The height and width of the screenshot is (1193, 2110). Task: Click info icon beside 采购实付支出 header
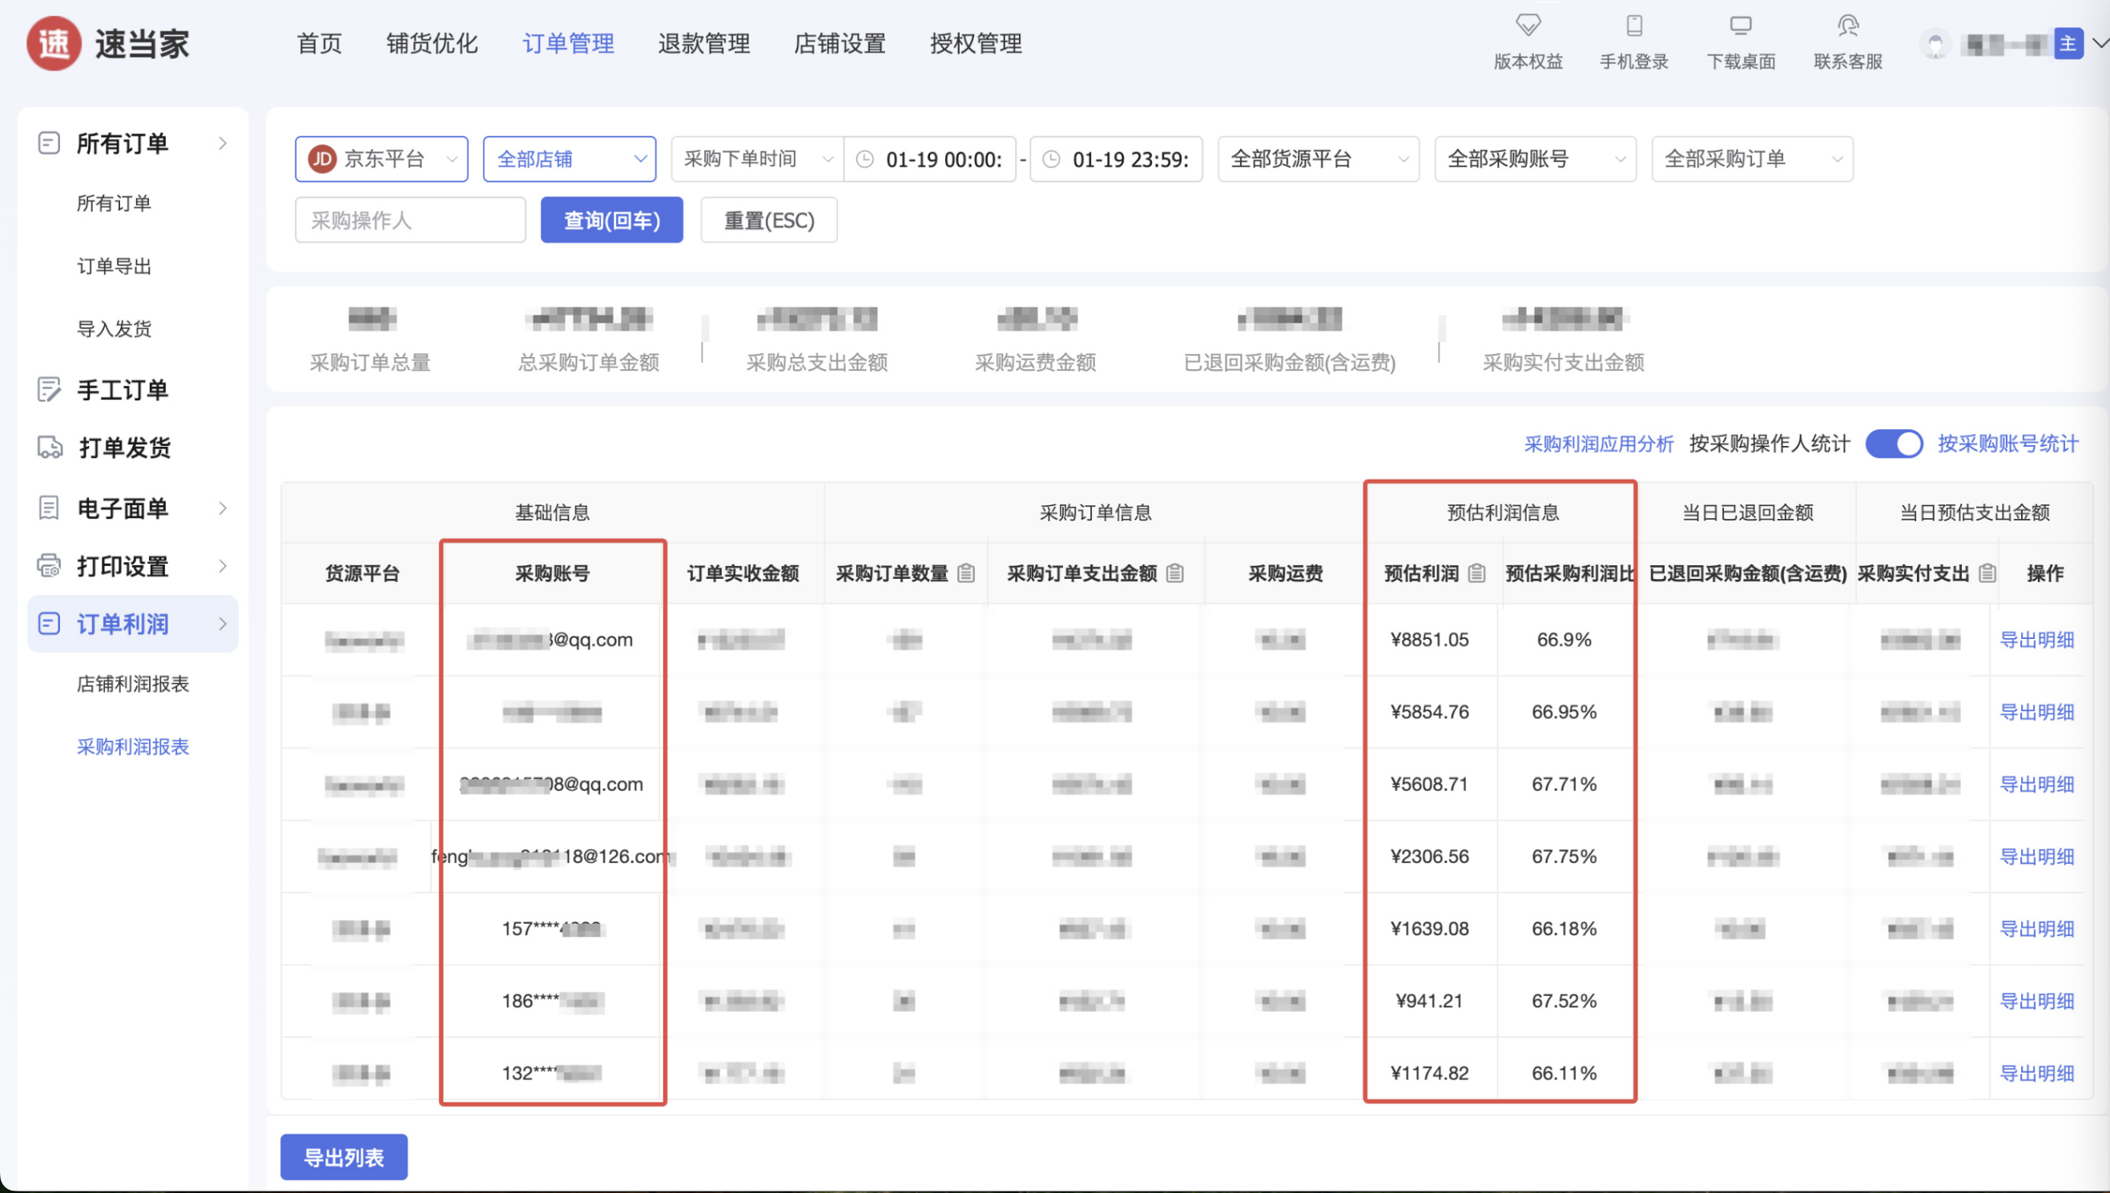(x=1987, y=572)
